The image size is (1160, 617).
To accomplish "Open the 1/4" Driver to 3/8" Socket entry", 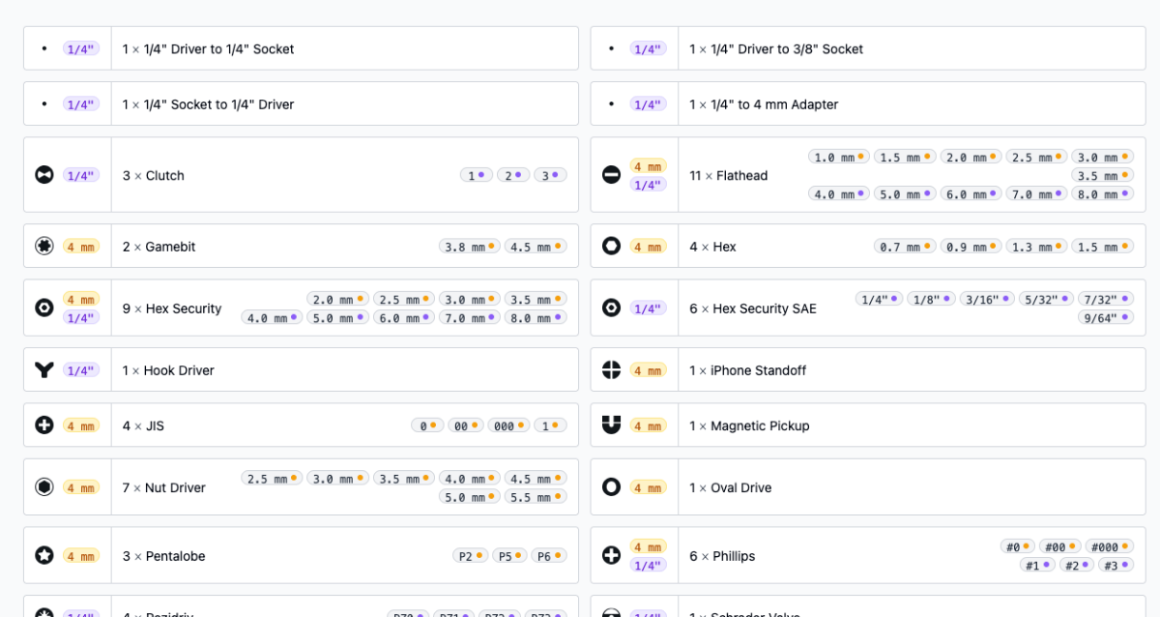I will point(776,49).
